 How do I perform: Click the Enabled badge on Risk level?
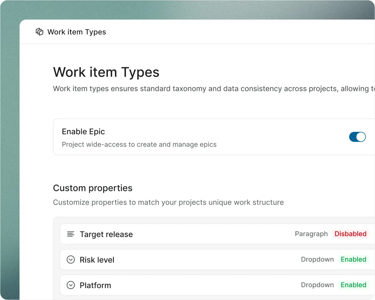click(x=353, y=259)
